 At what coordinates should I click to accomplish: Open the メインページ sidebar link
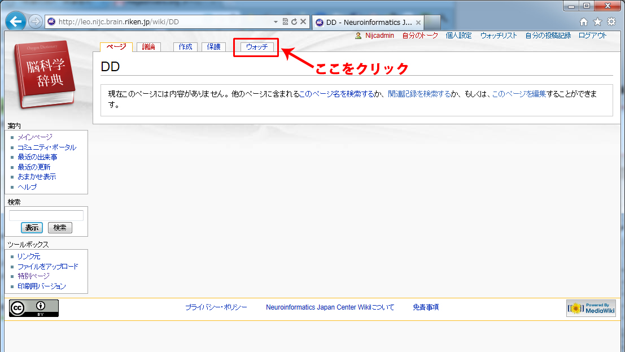click(x=34, y=137)
